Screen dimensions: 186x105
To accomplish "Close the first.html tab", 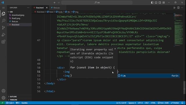I will (47, 8).
